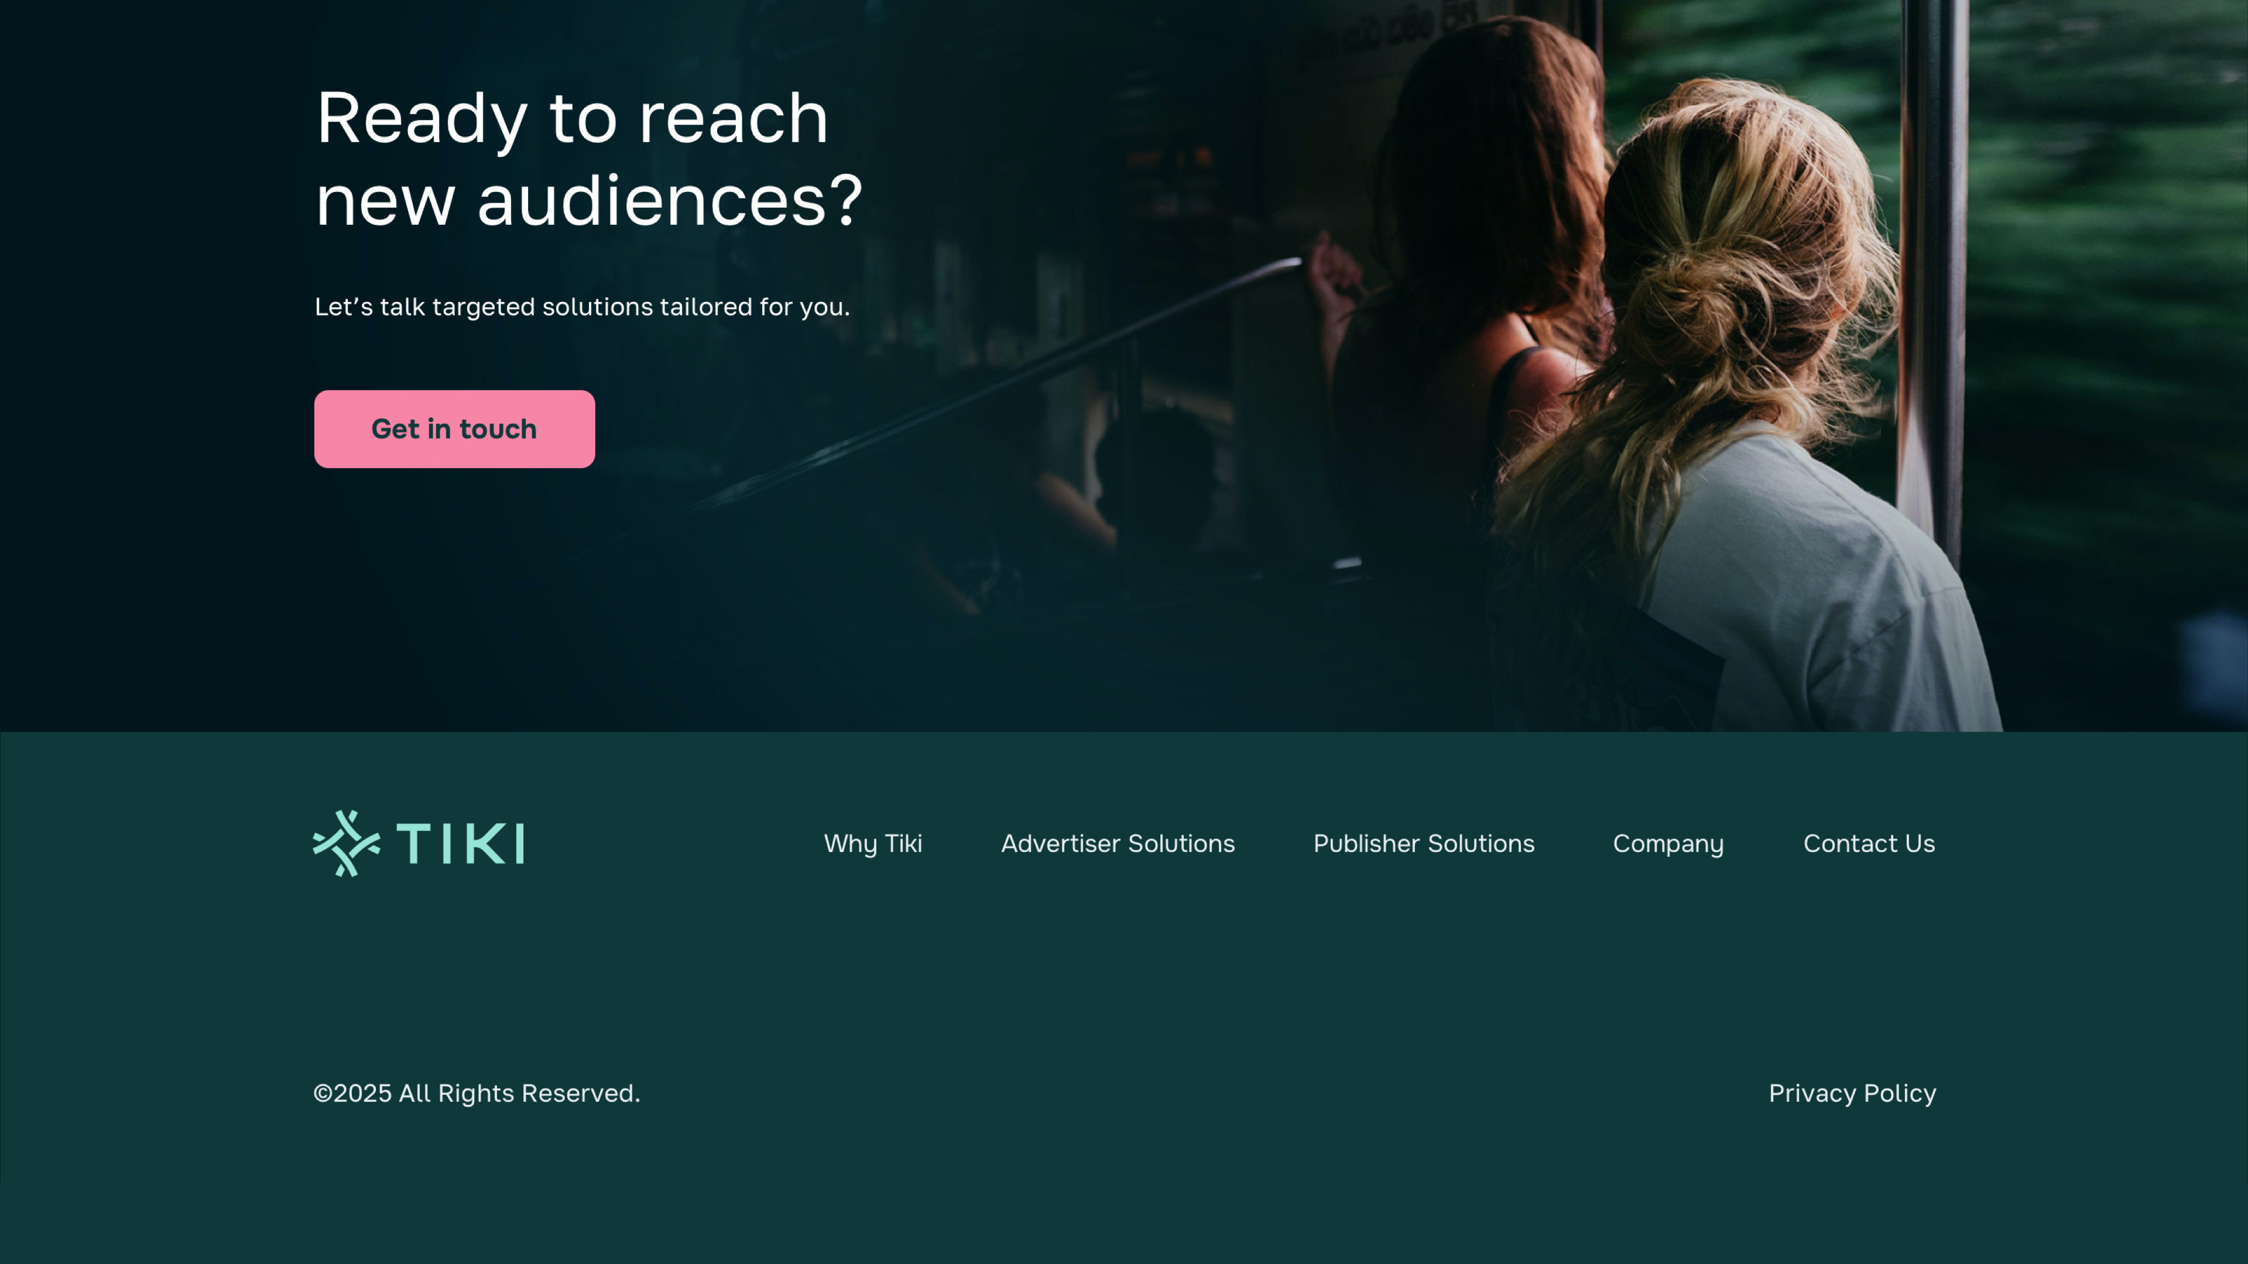Viewport: 2248px width, 1264px height.
Task: Open Advertiser Solutions in the footer
Action: (x=1118, y=843)
